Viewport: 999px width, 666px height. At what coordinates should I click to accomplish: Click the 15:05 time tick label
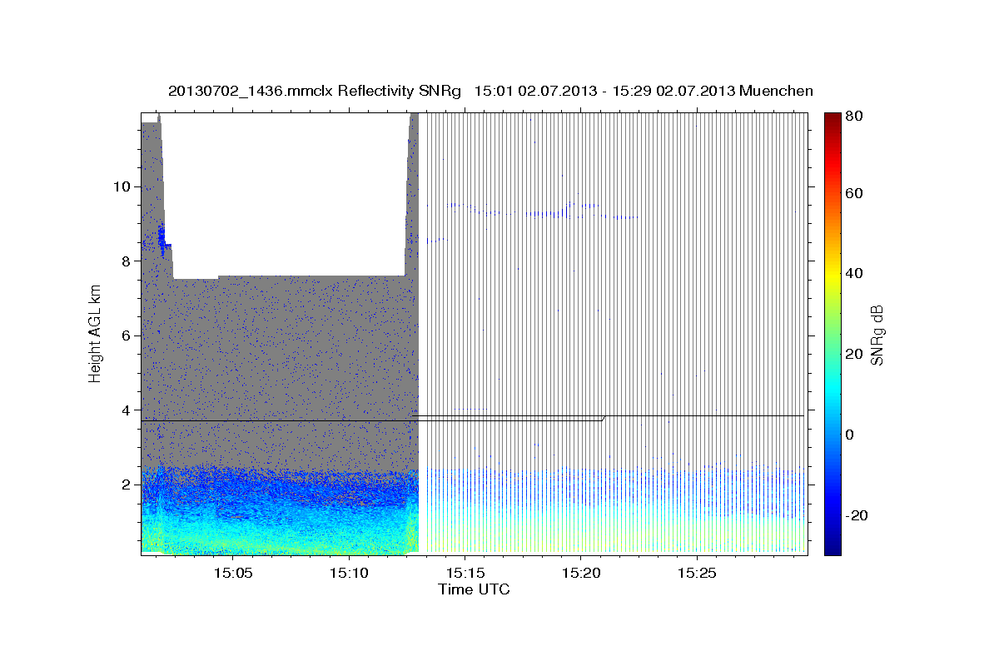[233, 573]
